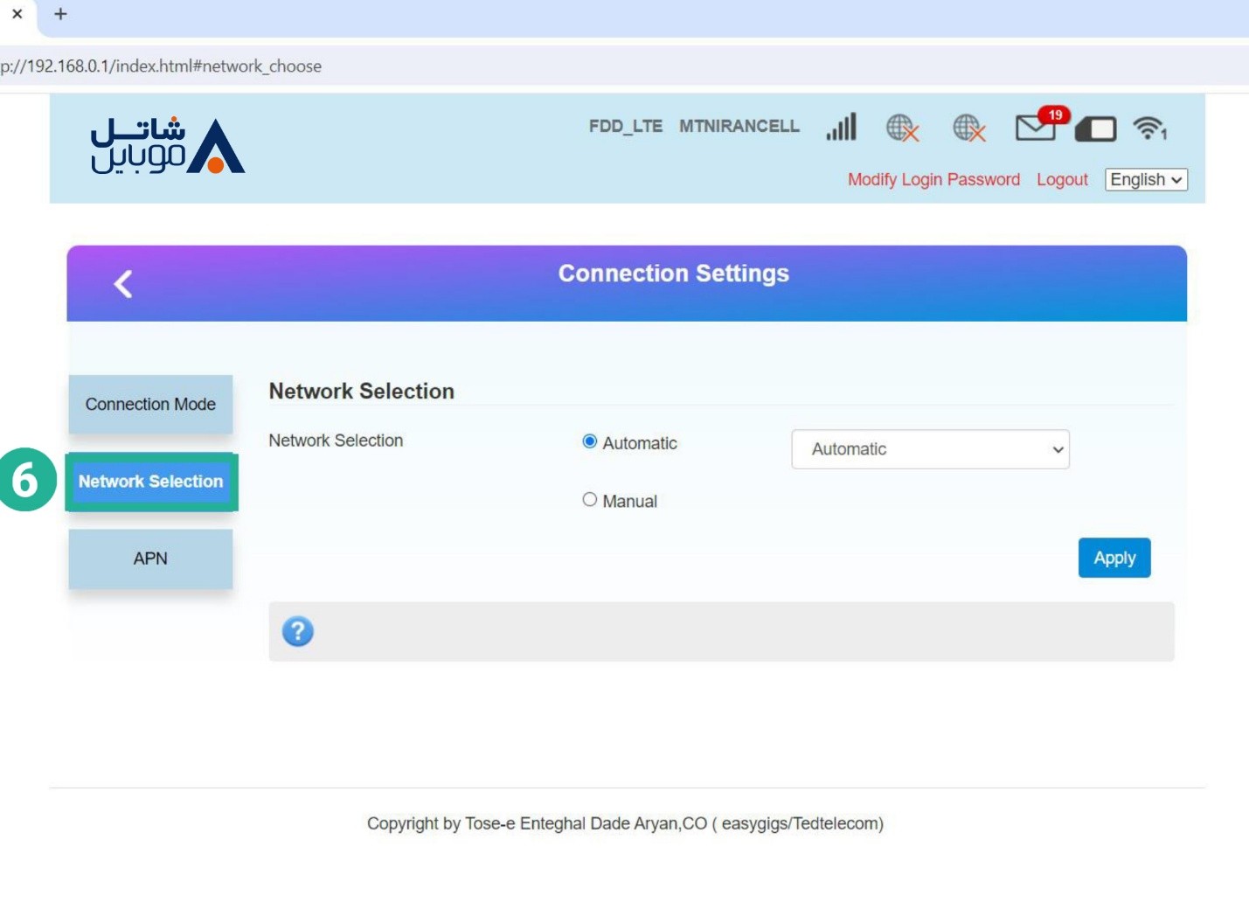
Task: Switch to the Network Selection tab
Action: [151, 482]
